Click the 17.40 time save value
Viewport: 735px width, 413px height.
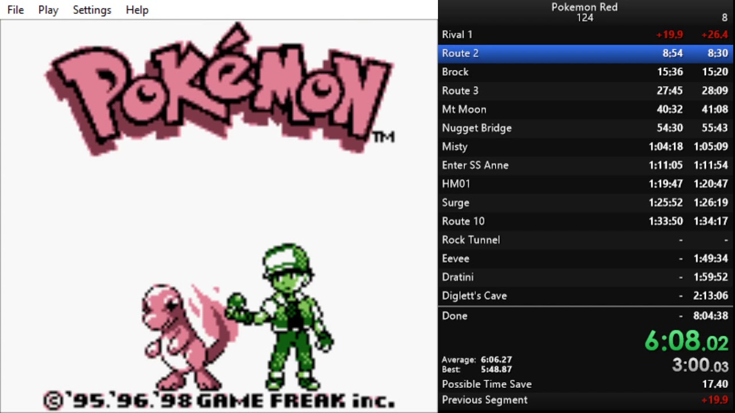714,384
